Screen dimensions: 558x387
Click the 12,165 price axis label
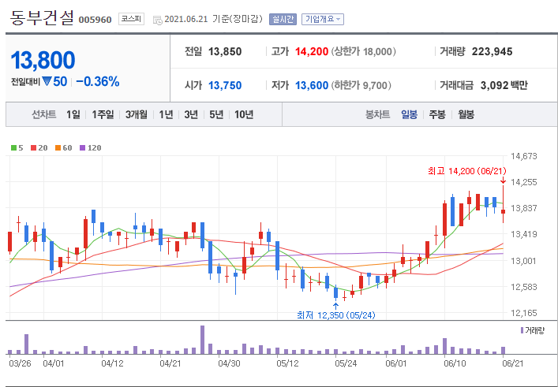[x=524, y=313]
